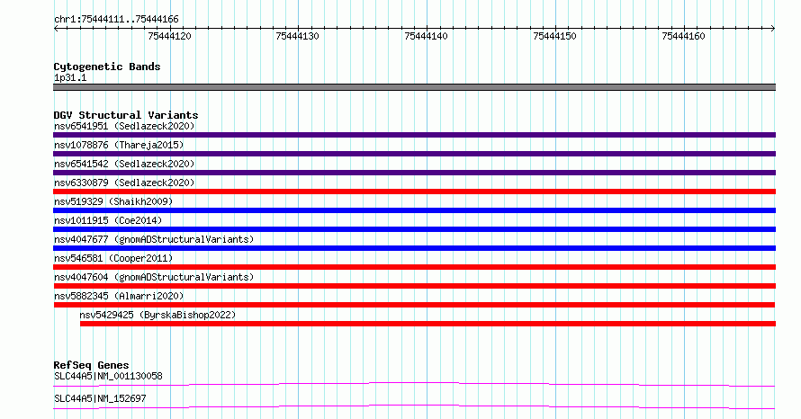Open variant nsv6330879 (Sedlazeck2020) label
The height and width of the screenshot is (419, 801).
coord(124,183)
